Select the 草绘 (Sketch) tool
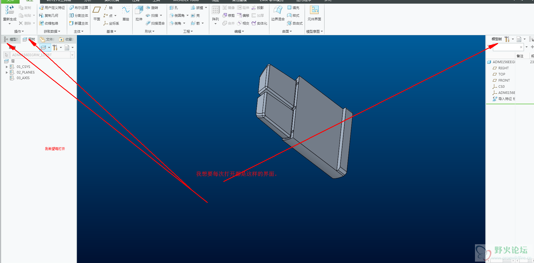Image resolution: width=534 pixels, height=263 pixels. [x=126, y=11]
